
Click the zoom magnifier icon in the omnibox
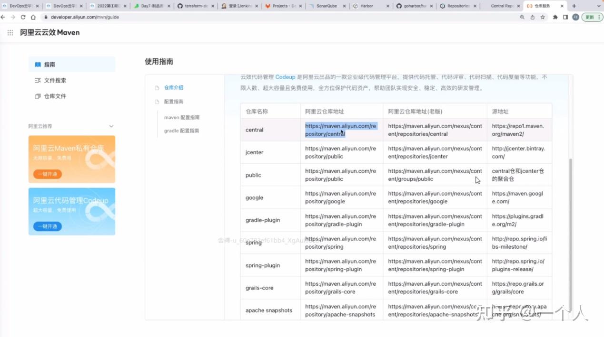pyautogui.click(x=522, y=17)
